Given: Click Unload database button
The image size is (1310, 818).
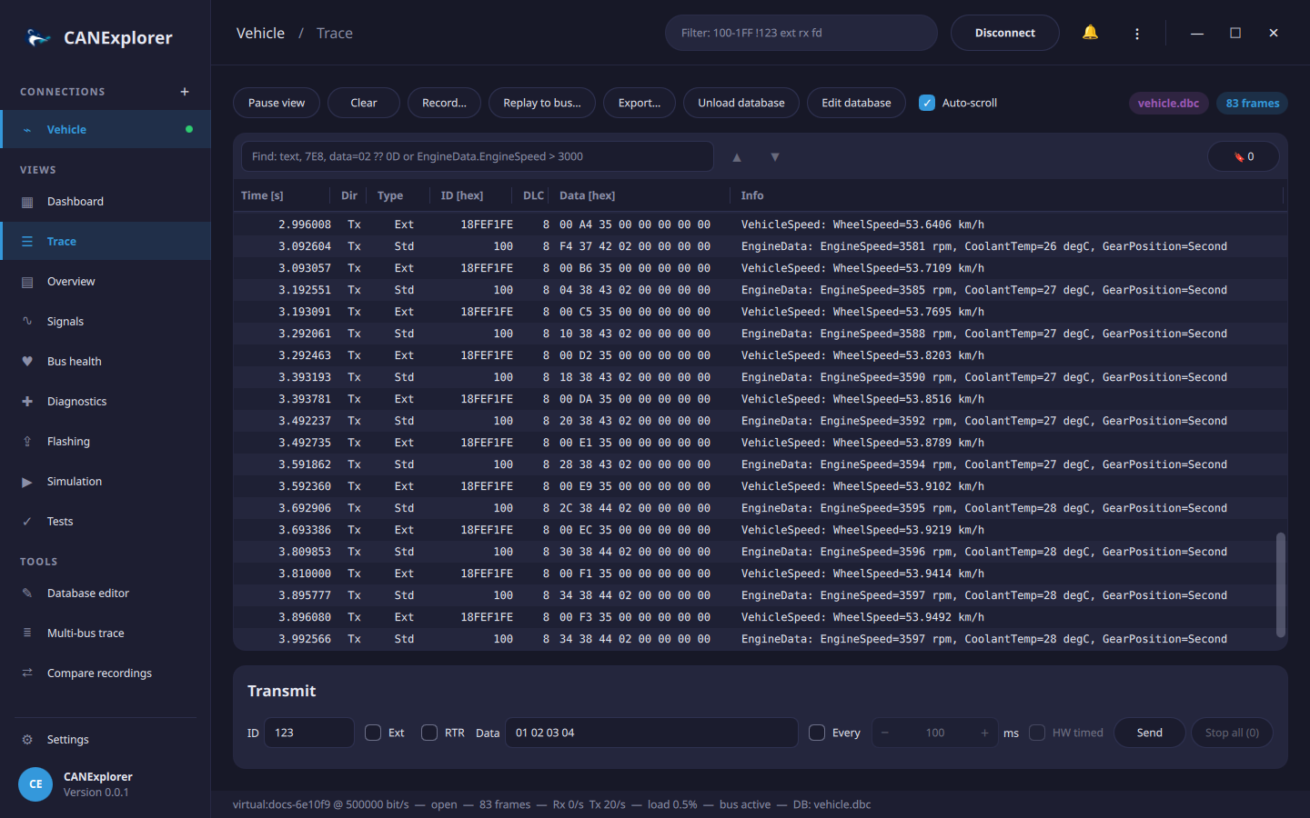Looking at the screenshot, I should click(x=741, y=103).
